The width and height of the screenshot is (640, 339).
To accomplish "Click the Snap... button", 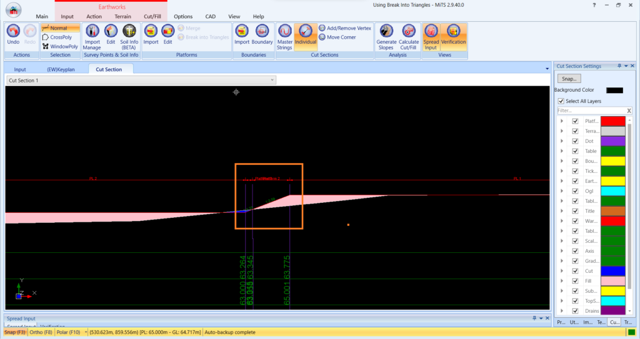I will (569, 79).
